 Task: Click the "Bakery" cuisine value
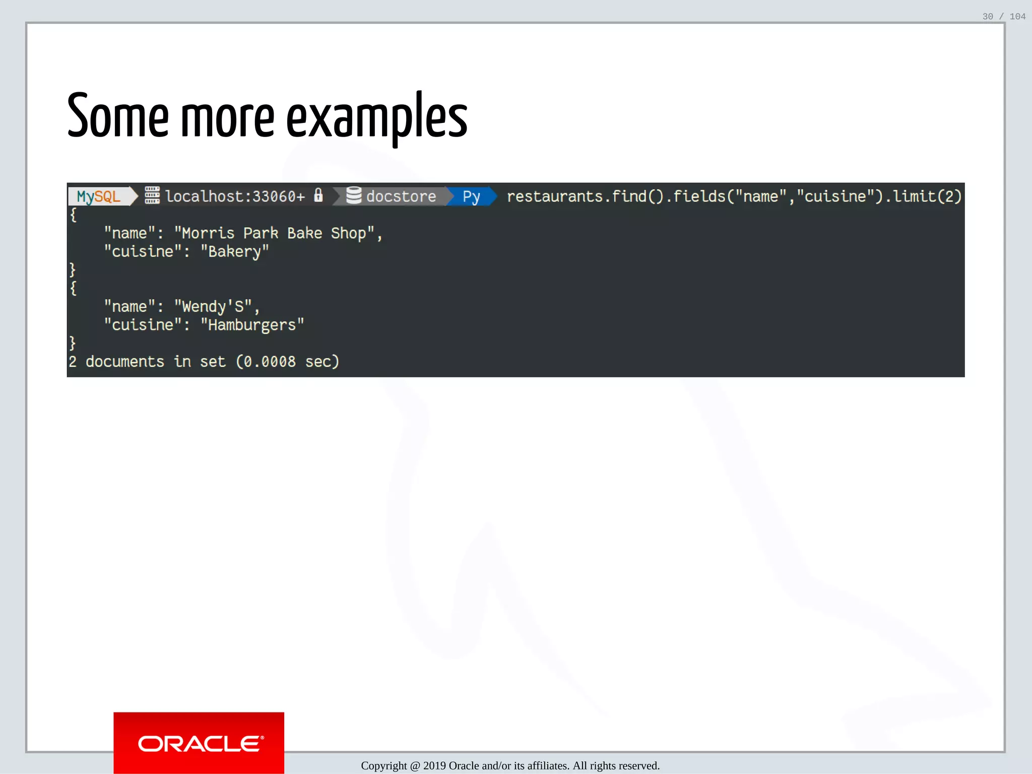235,251
